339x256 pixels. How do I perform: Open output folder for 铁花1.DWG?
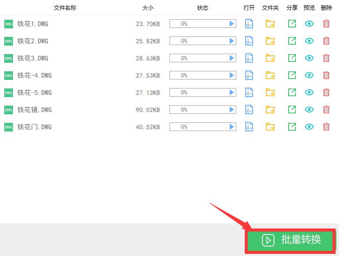click(270, 24)
